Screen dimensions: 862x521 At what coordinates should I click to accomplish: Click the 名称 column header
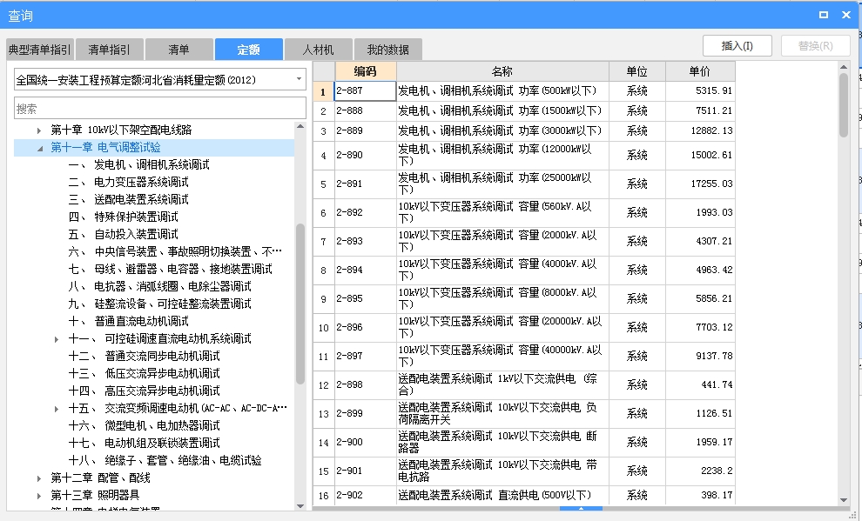pyautogui.click(x=502, y=71)
